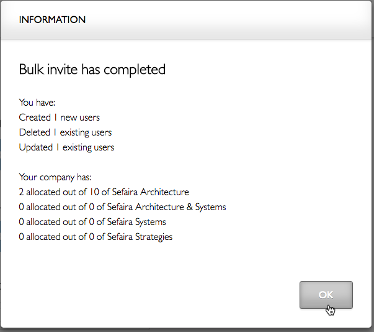Click the '2 allocated out of 10' line
Image resolution: width=374 pixels, height=332 pixels.
click(x=104, y=192)
